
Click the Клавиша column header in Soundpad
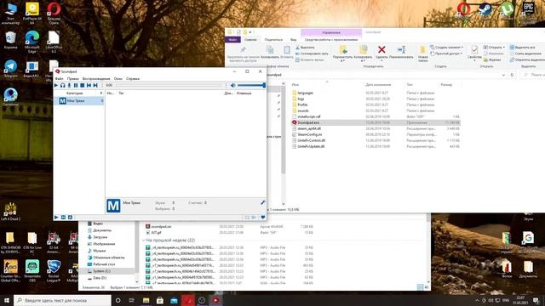[244, 93]
